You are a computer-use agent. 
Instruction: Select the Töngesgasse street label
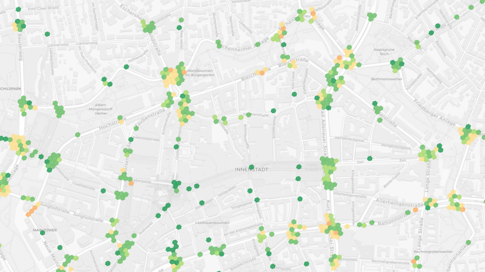click(241, 206)
